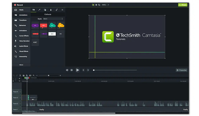This screenshot has width=199, height=116.
Task: Open the Media panel
Action: pos(21,10)
